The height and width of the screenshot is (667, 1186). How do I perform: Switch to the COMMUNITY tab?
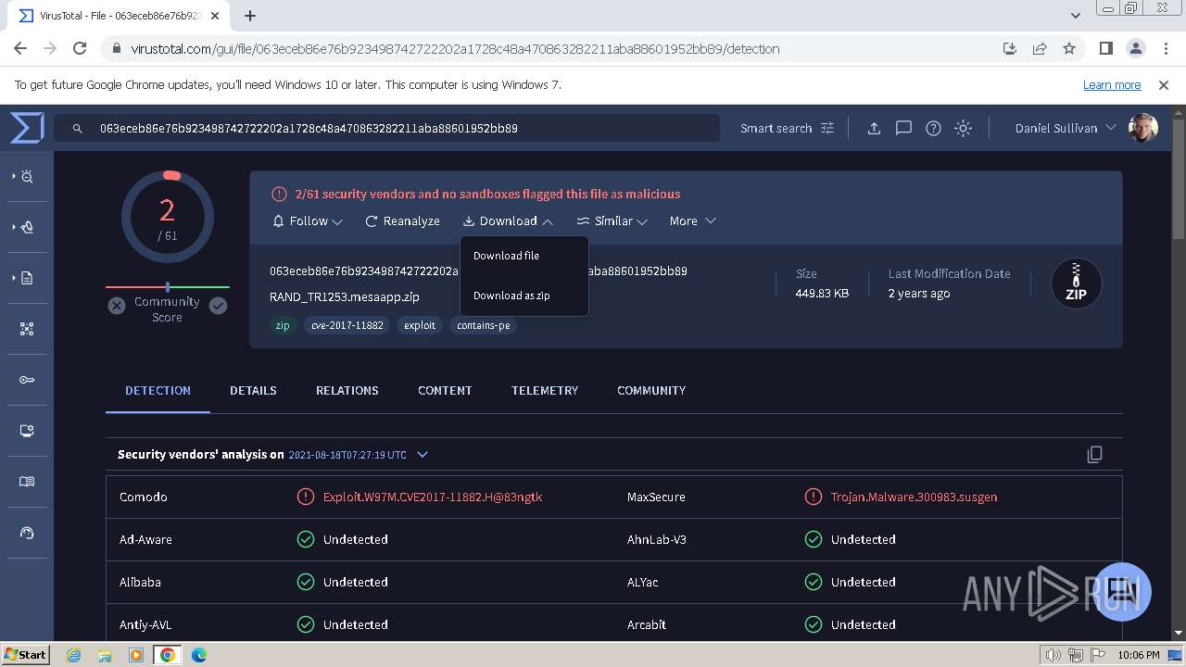(x=651, y=390)
